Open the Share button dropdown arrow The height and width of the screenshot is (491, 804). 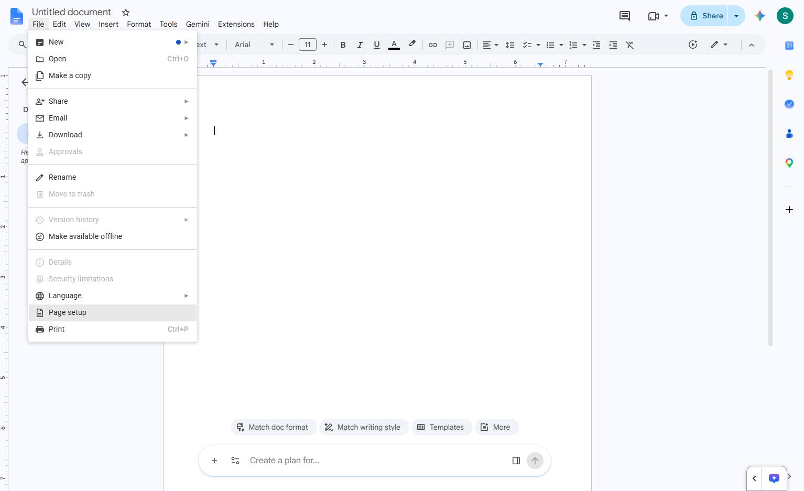[736, 16]
